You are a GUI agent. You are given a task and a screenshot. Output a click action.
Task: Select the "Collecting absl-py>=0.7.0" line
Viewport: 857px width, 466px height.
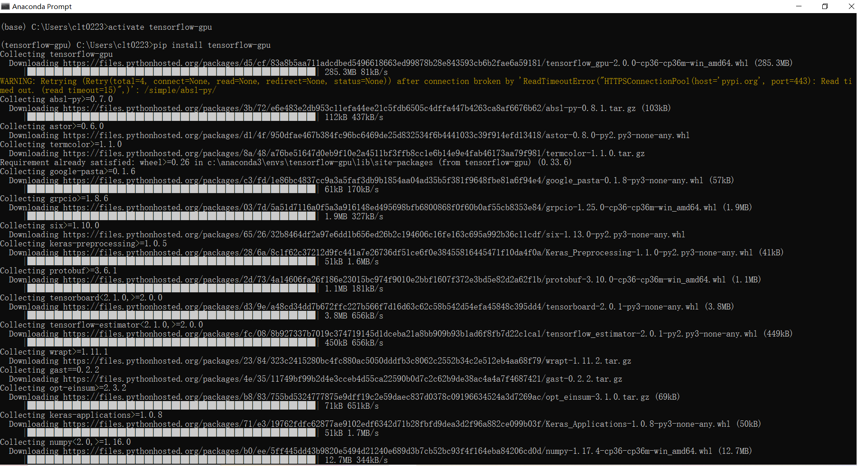(x=56, y=99)
